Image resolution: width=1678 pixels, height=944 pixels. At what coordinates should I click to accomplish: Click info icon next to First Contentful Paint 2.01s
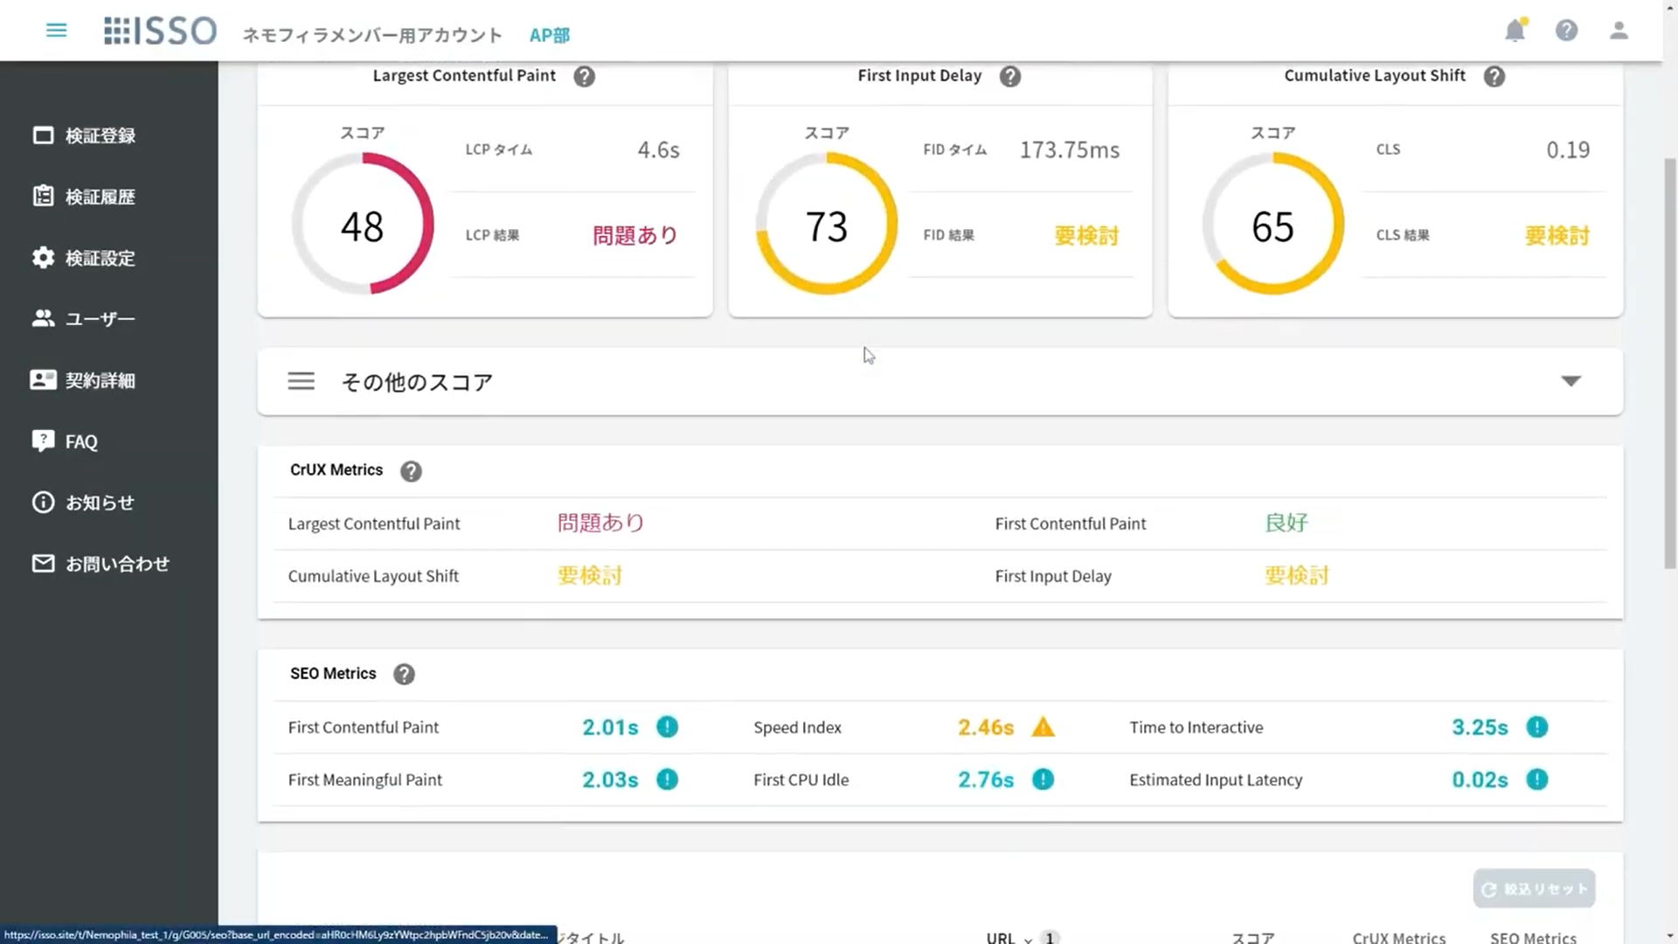click(x=667, y=727)
